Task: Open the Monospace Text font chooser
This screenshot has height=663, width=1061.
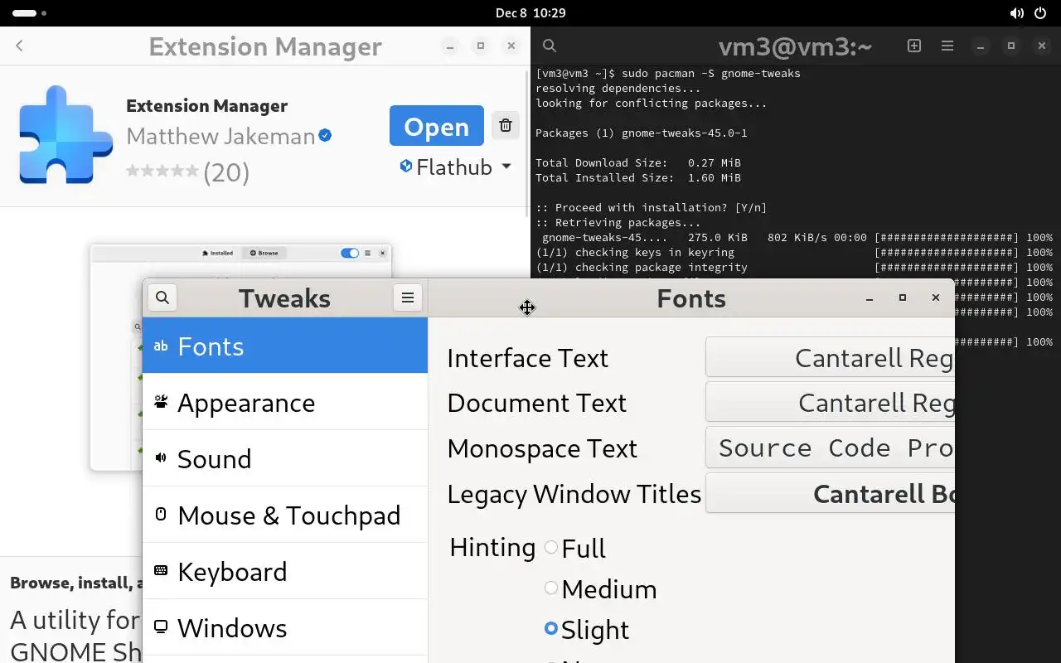Action: 830,448
